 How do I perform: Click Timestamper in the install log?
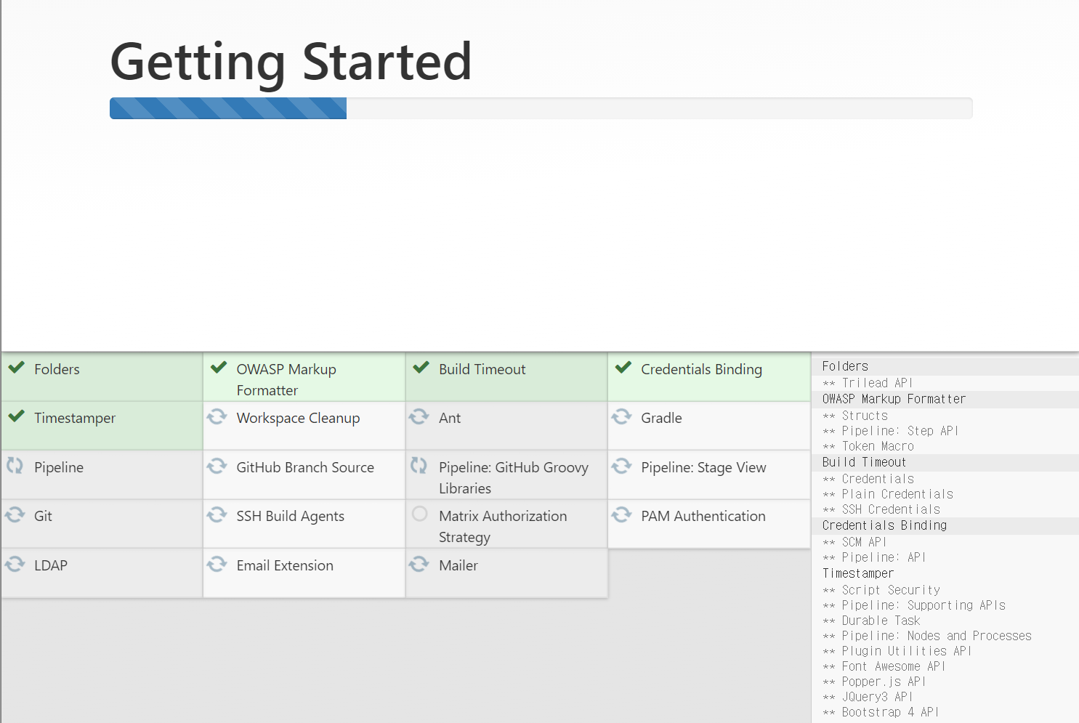(x=858, y=573)
